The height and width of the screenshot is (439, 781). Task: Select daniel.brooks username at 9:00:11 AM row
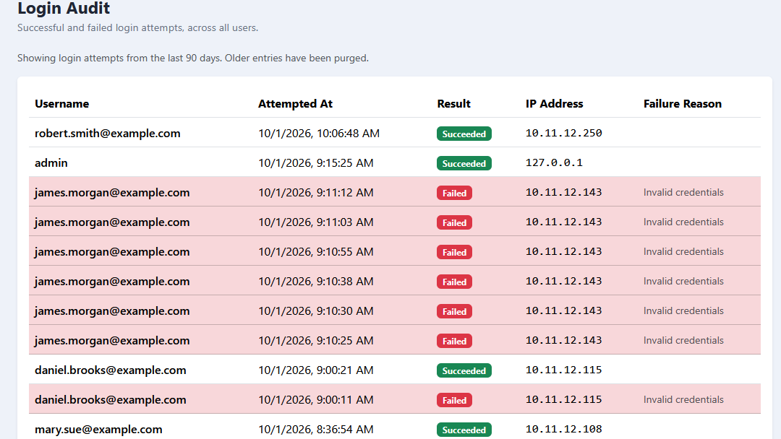111,400
